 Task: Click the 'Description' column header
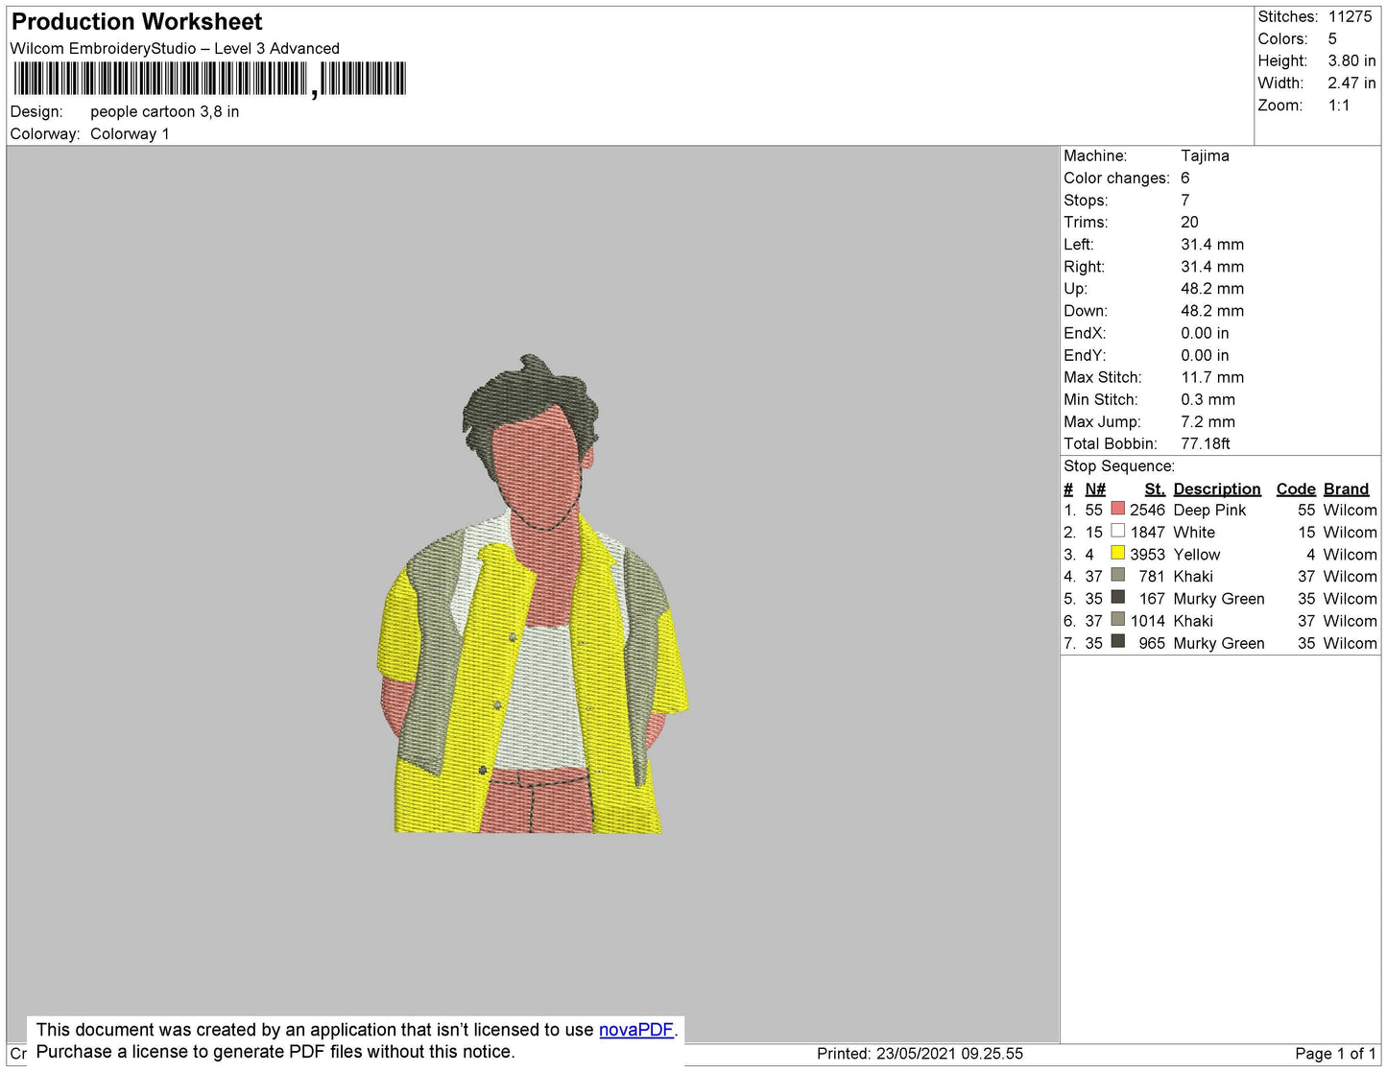(1217, 489)
